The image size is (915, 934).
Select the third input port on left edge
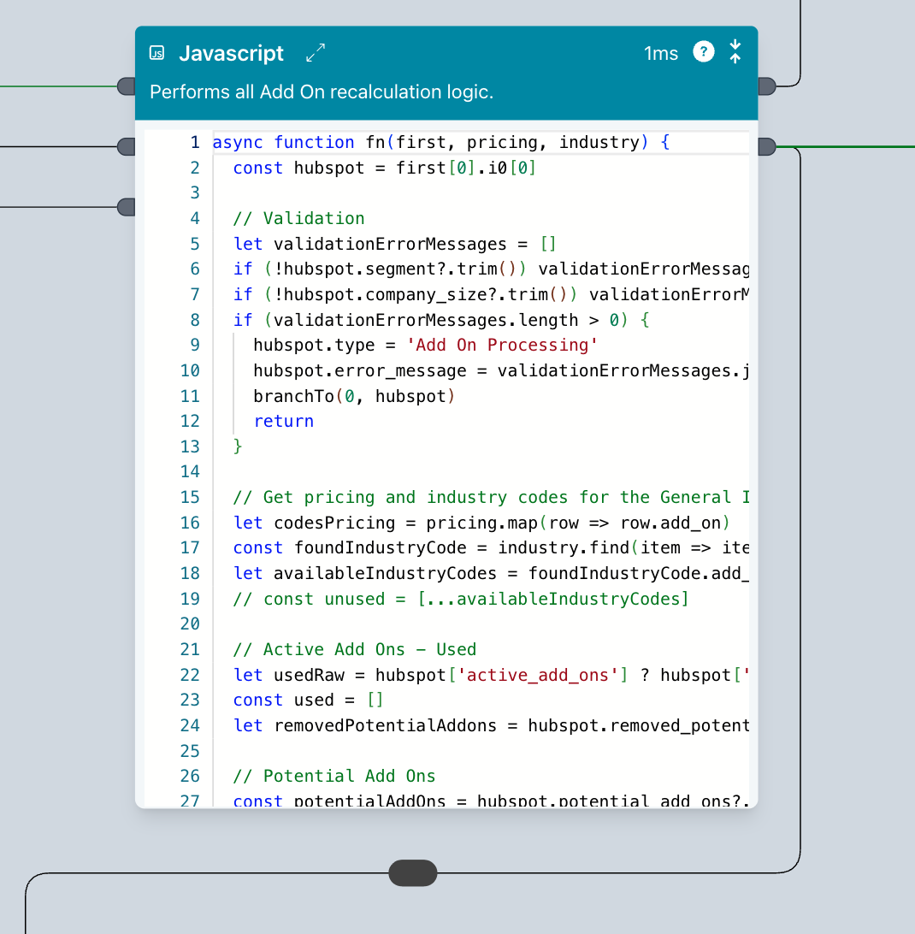127,206
